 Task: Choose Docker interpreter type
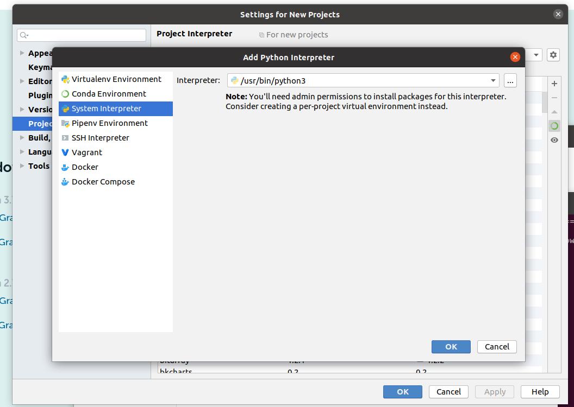tap(85, 167)
